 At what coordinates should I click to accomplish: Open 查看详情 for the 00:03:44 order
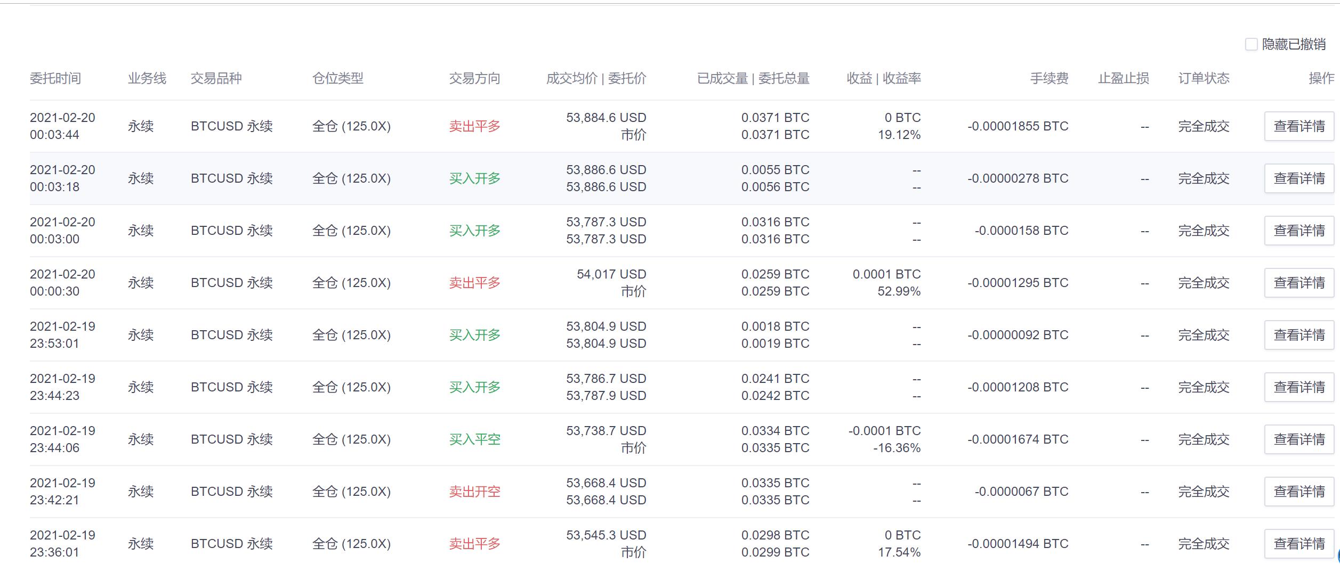click(1299, 126)
